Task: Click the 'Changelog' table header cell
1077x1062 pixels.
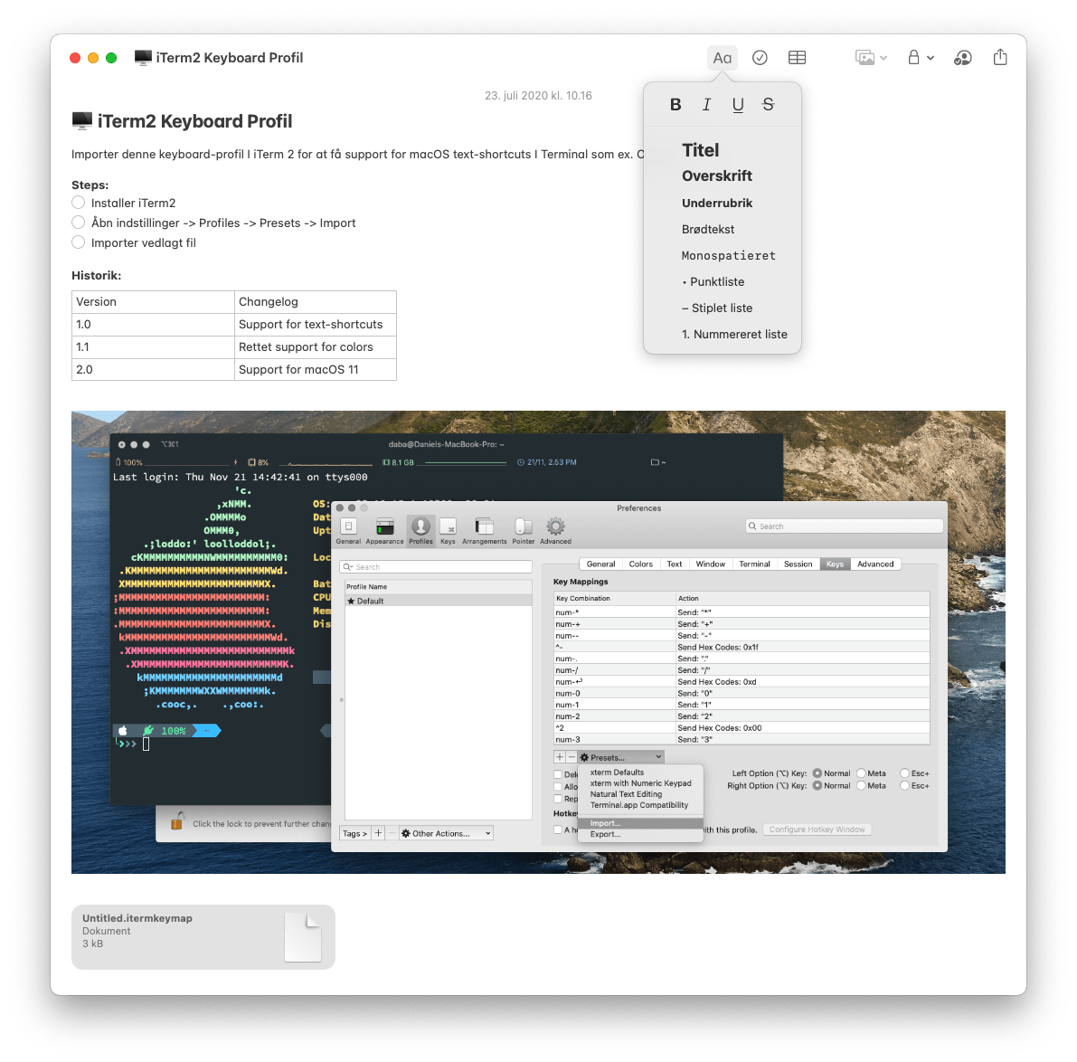Action: pos(316,301)
